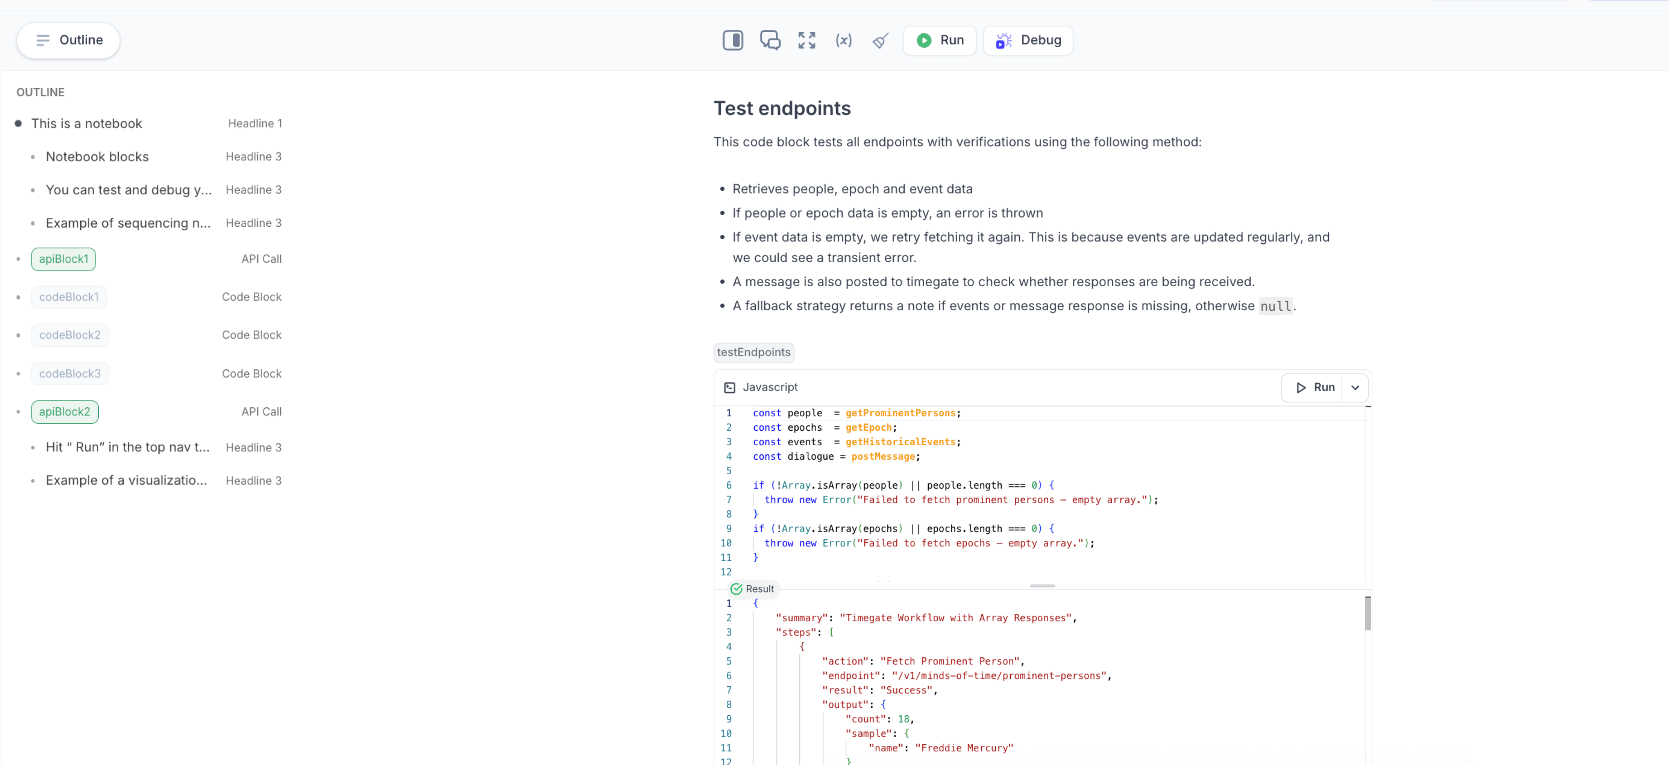
Task: Expand the code block Run dropdown arrow
Action: [x=1355, y=387]
